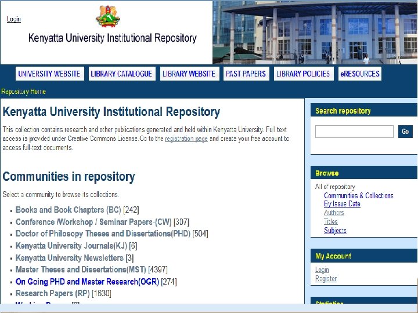Open the header Login link
This screenshot has height=313, width=418.
click(14, 19)
